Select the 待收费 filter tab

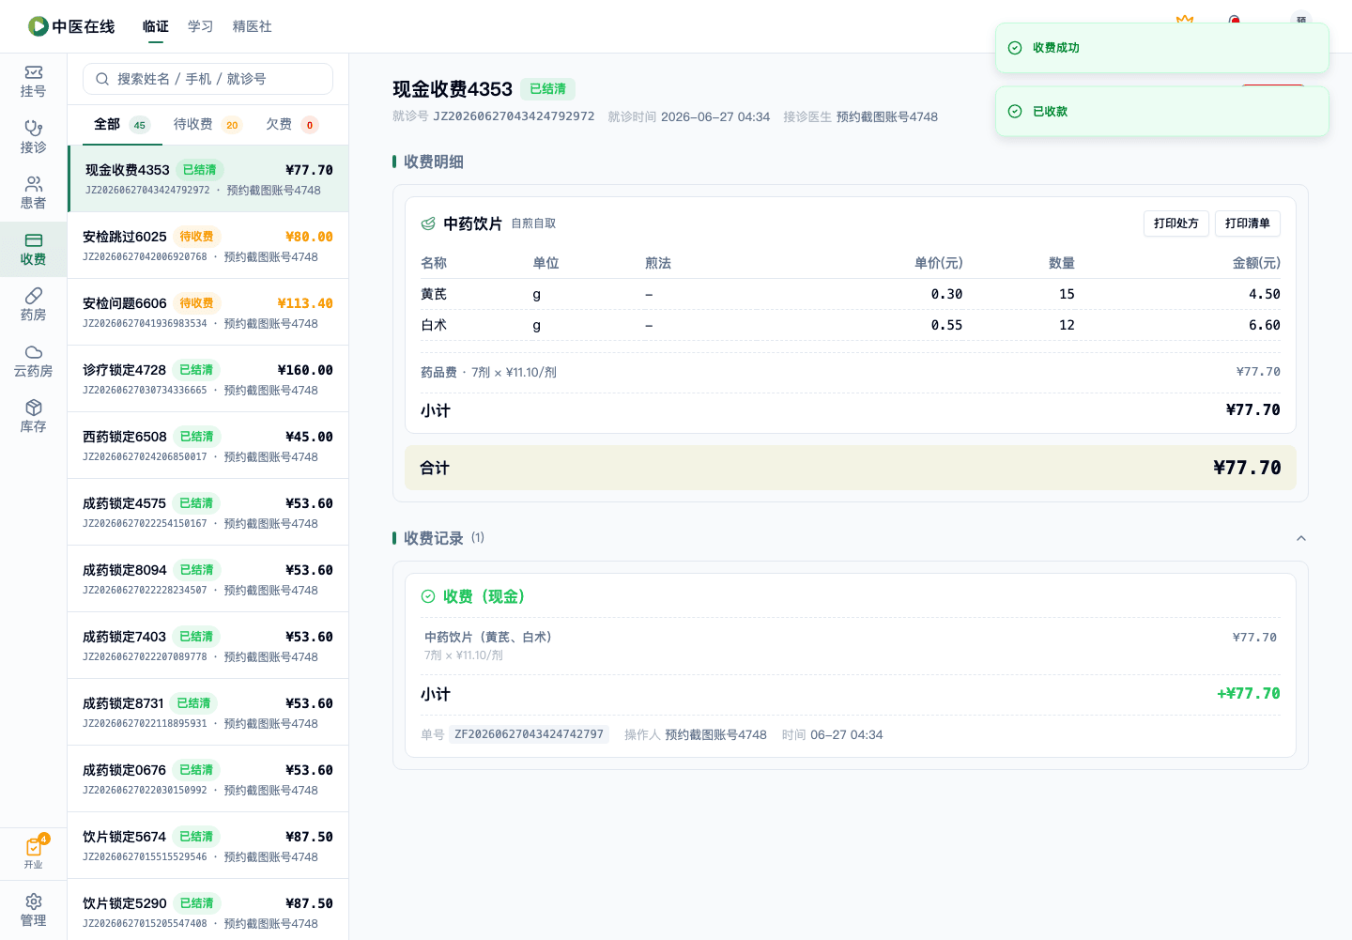click(207, 124)
